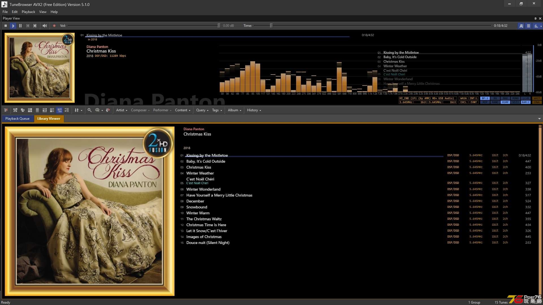Click the Time seek slider handle
Screen dimensions: 543x305
point(271,26)
